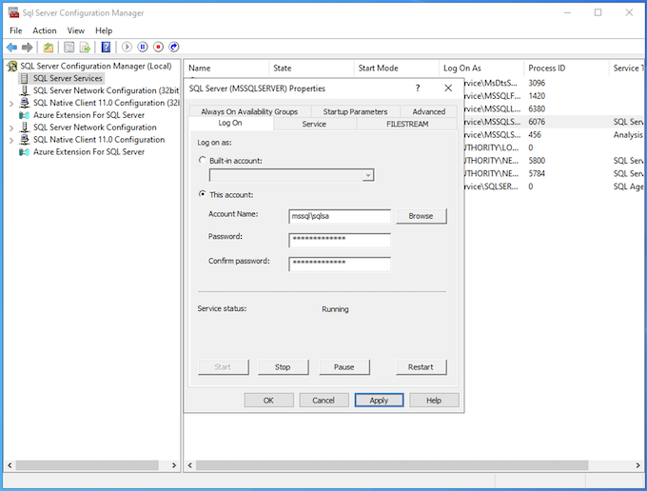Switch to the FILESTREAM tab
This screenshot has width=647, height=491.
[407, 124]
